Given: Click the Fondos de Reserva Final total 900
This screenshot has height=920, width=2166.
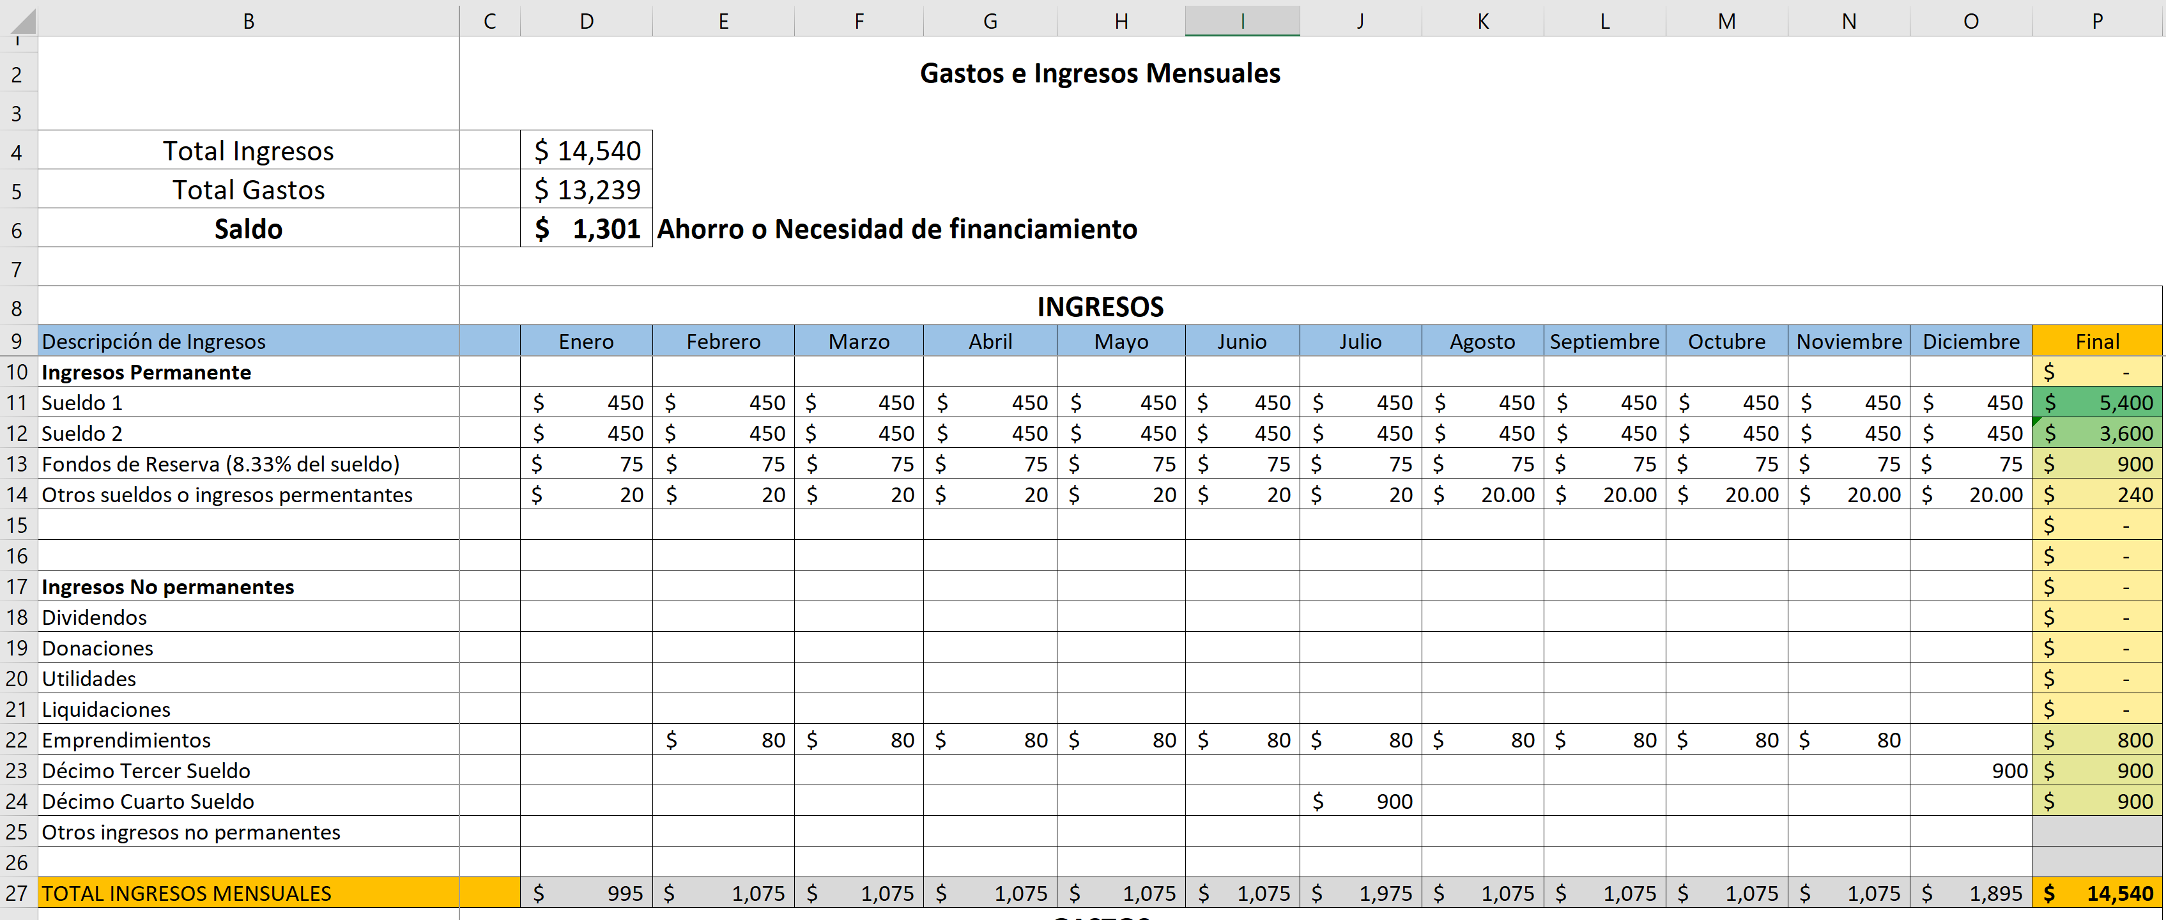Looking at the screenshot, I should click(x=2097, y=464).
